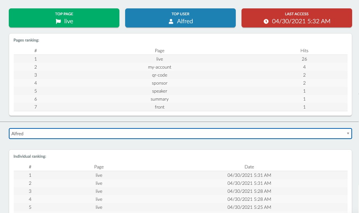Click hits value 26
This screenshot has height=213, width=359.
point(304,59)
